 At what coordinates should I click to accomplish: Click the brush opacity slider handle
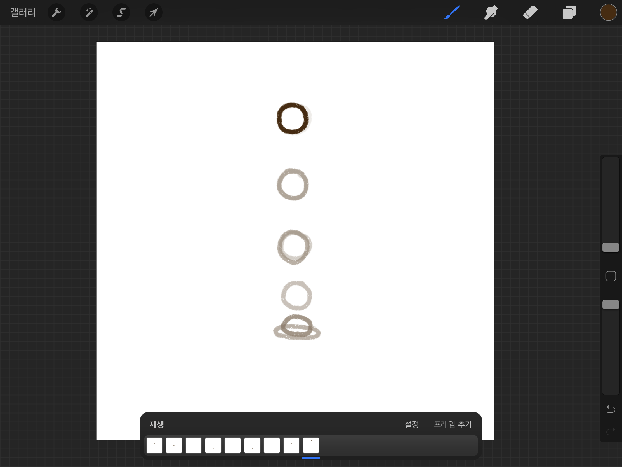611,305
